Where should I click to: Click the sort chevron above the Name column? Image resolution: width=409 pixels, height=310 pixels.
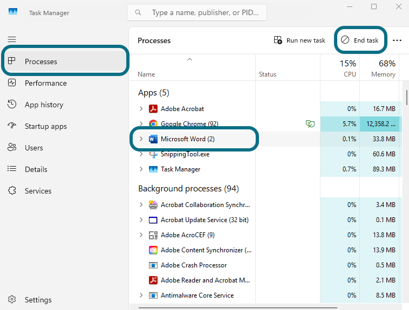[189, 59]
